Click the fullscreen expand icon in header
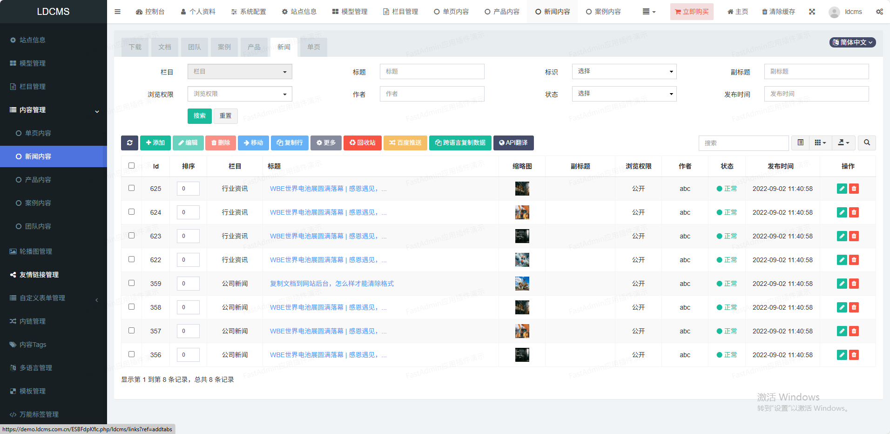 pyautogui.click(x=812, y=12)
